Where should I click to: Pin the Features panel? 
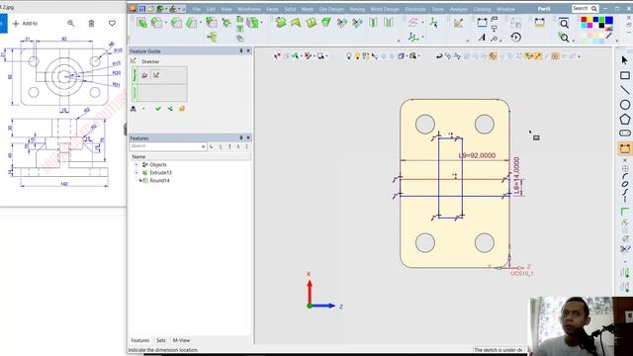point(241,138)
